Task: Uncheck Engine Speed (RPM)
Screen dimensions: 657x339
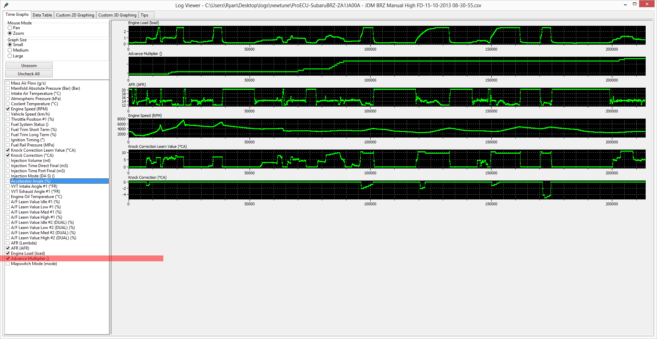Action: (8, 109)
